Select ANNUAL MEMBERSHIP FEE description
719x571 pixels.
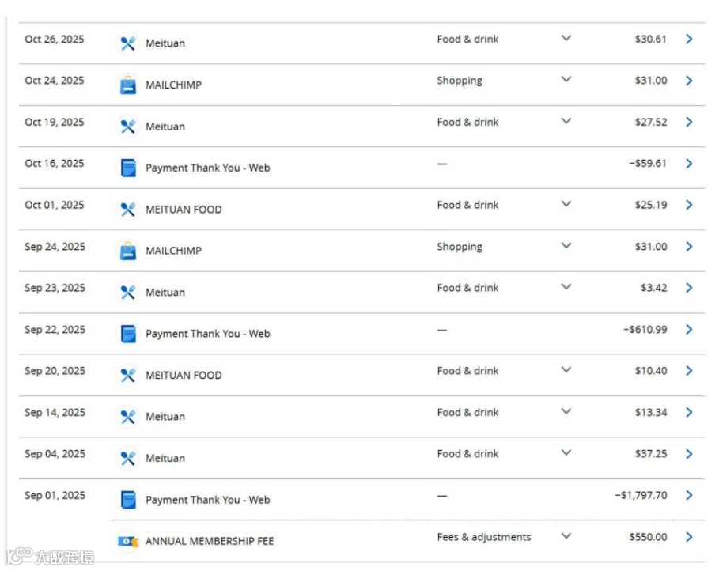pos(210,542)
